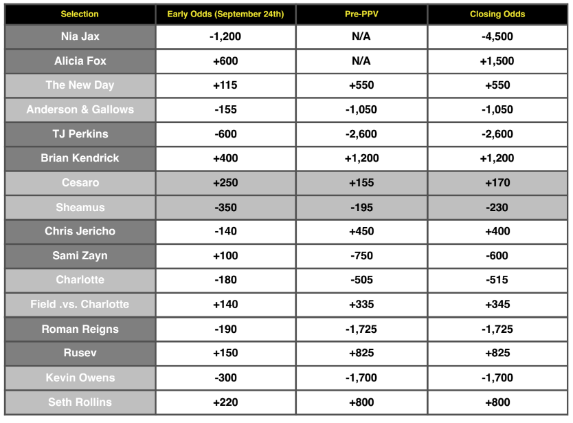Click Charlotte early odds -180

coord(225,280)
